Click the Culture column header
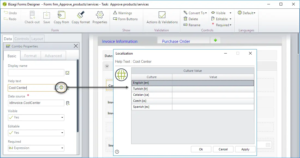Image resolution: width=300 pixels, height=158 pixels. tap(152, 77)
